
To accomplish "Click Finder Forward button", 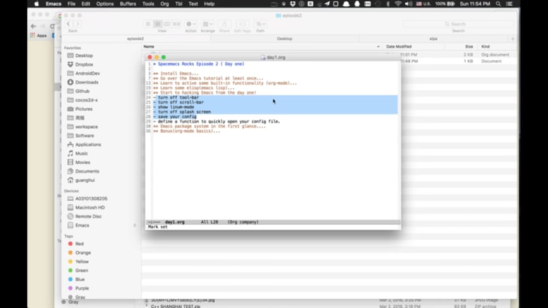I will 78,24.
